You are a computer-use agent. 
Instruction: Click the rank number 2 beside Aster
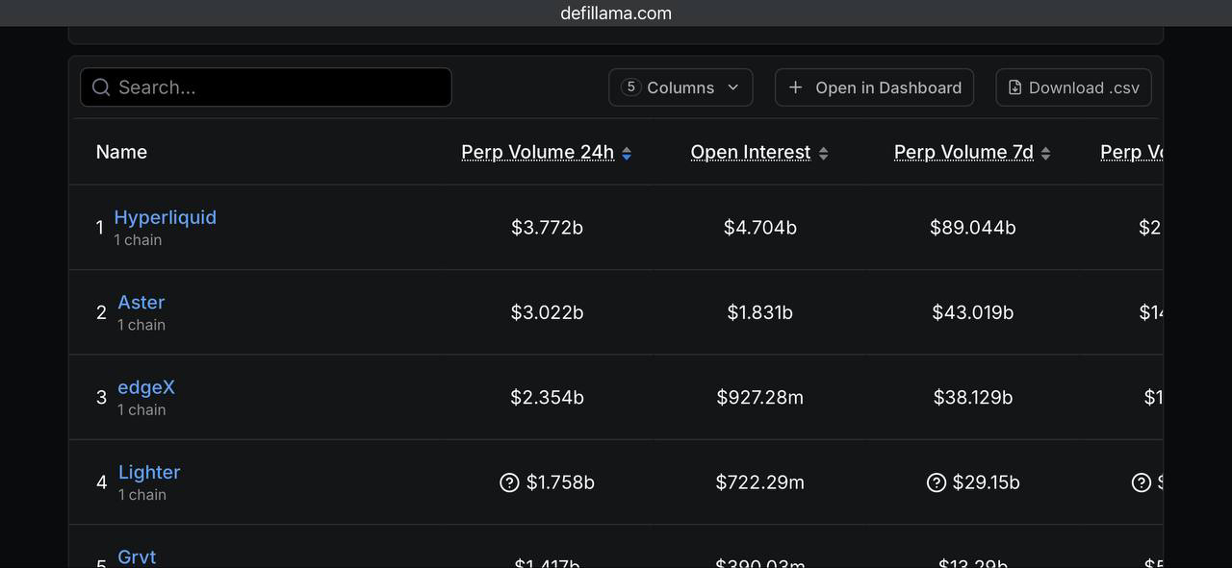coord(101,312)
